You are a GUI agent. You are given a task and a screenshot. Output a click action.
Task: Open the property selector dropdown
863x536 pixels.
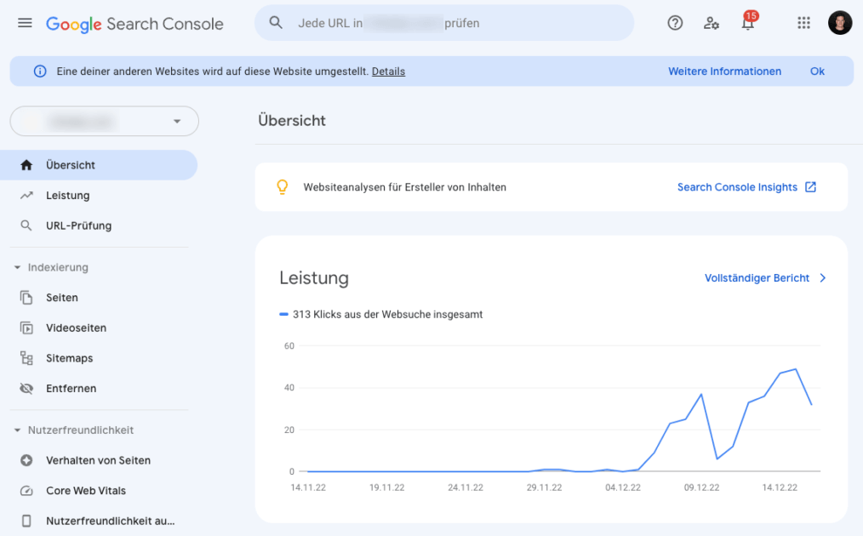click(104, 122)
